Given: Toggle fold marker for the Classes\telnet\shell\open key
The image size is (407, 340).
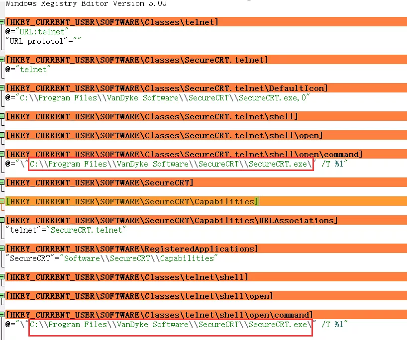Looking at the screenshot, I should click(2, 296).
